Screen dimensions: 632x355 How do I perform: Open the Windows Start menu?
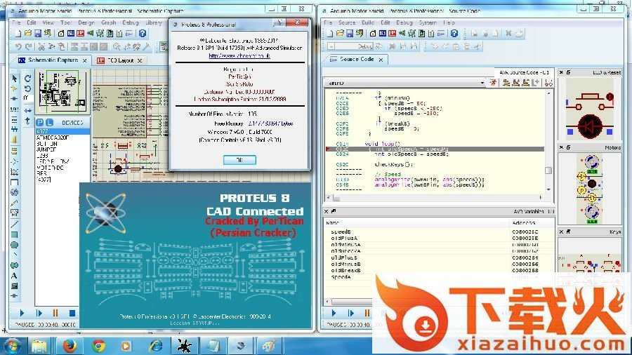click(x=12, y=345)
